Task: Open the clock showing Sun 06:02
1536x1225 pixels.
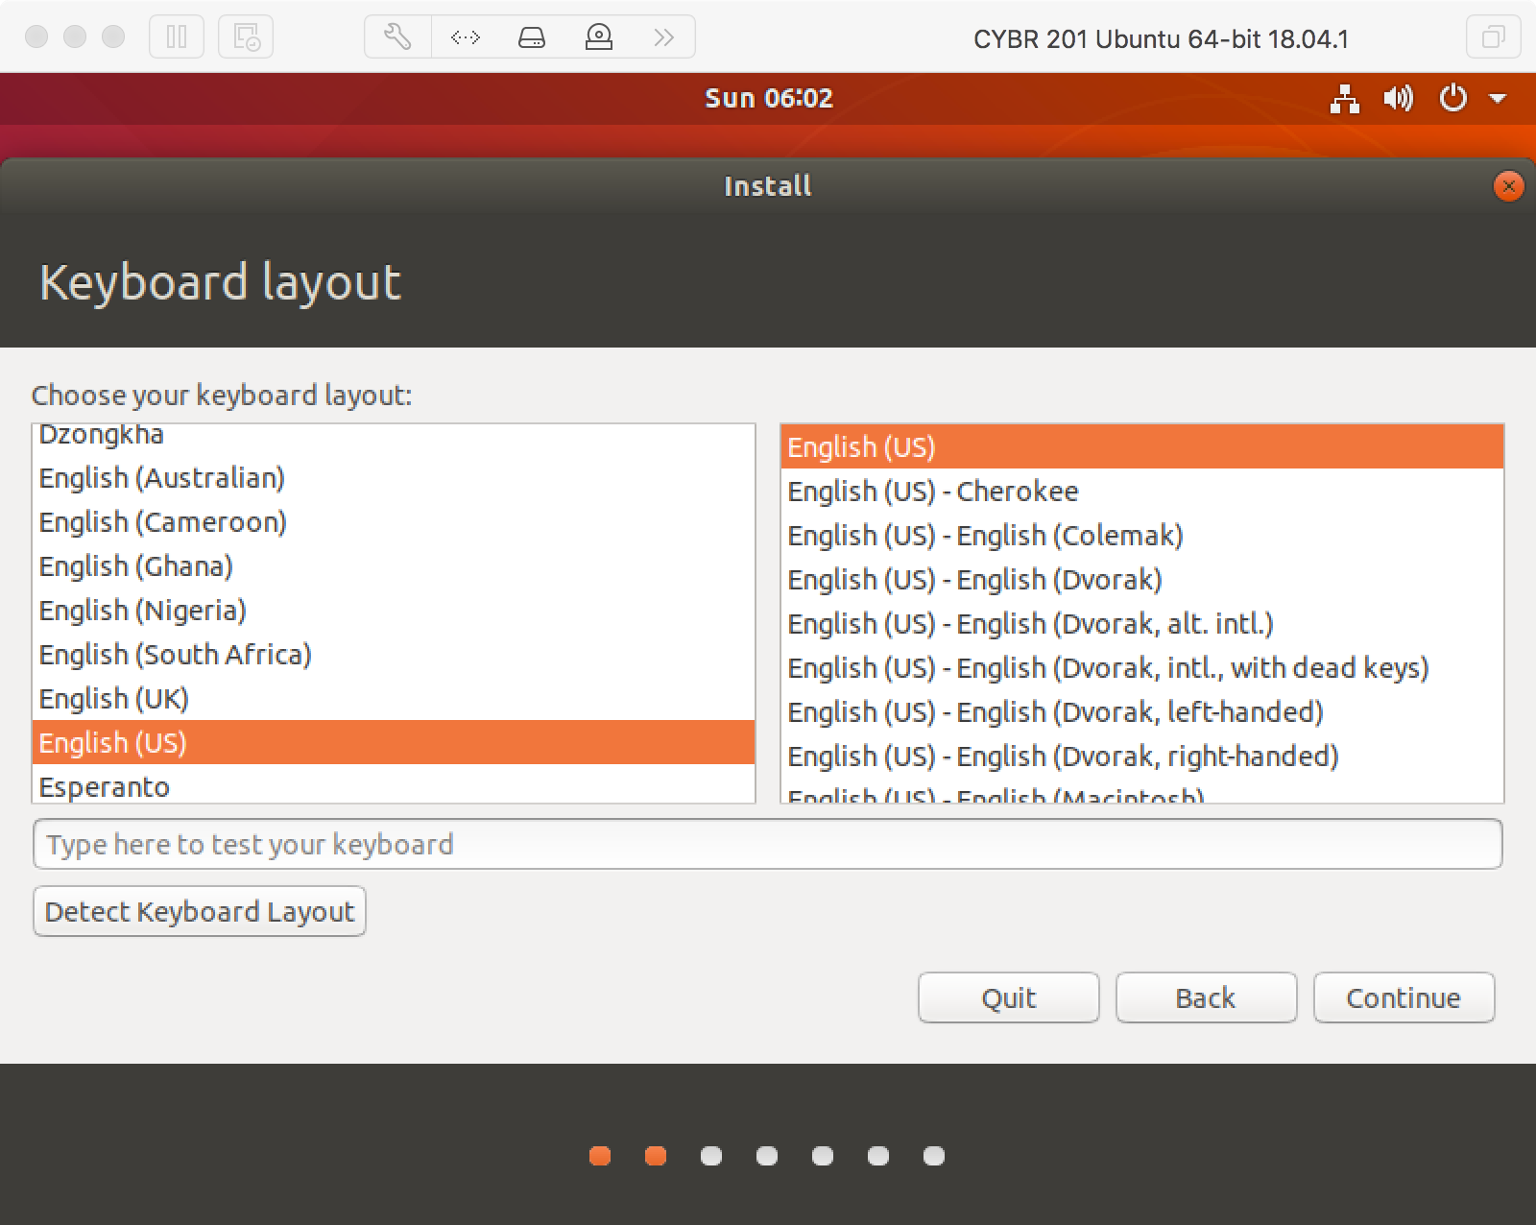Action: pyautogui.click(x=768, y=98)
